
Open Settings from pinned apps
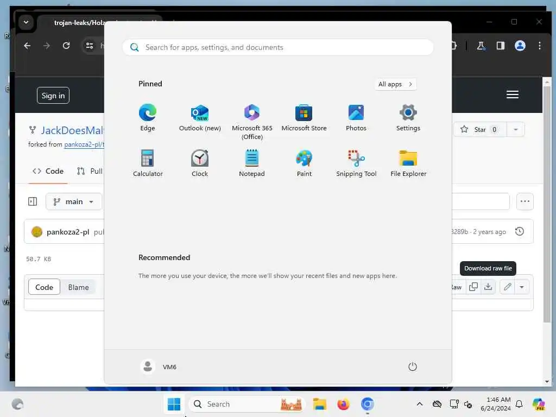[x=408, y=118]
